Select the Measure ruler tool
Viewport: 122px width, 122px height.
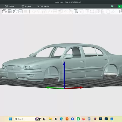pos(113,11)
